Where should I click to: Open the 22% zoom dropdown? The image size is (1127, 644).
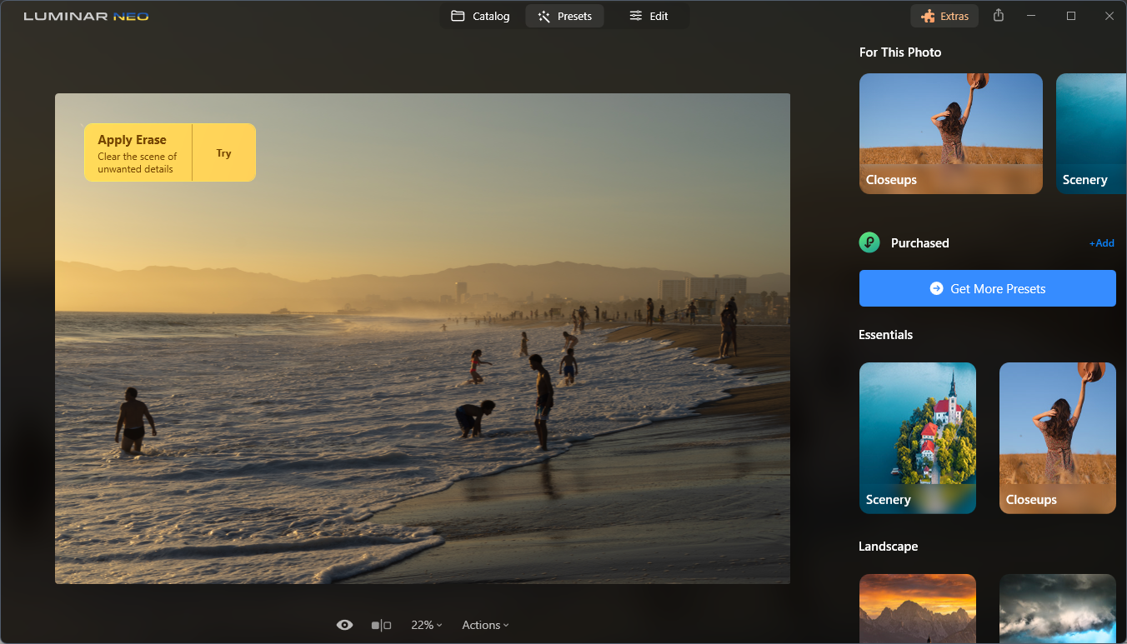[x=426, y=625]
